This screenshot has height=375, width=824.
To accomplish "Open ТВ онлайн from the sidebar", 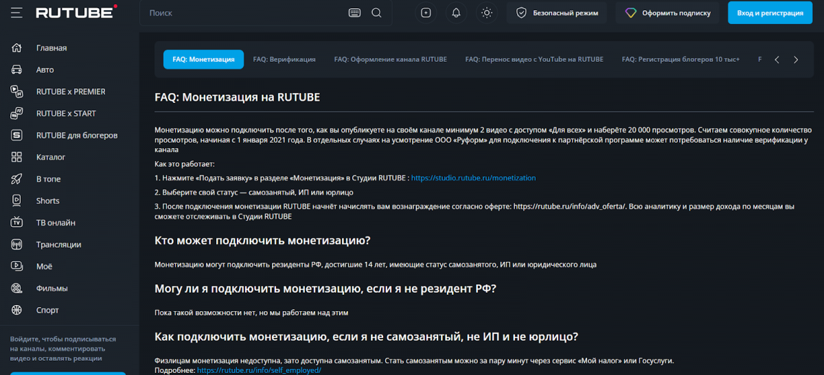I will coord(56,223).
